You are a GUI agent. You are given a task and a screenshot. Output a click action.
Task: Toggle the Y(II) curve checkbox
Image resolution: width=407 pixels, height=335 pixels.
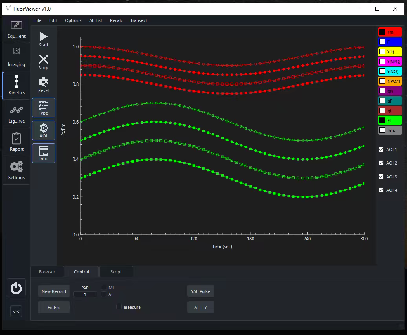382,51
